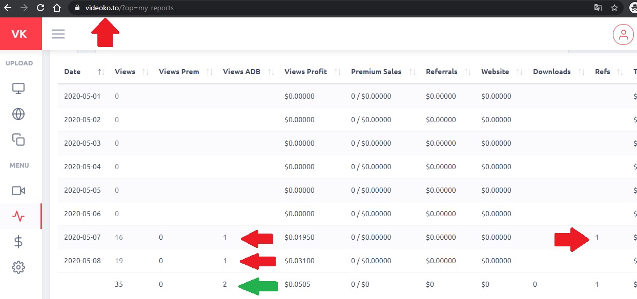Sort by Views Profit column
This screenshot has height=299, width=637.
(x=305, y=72)
